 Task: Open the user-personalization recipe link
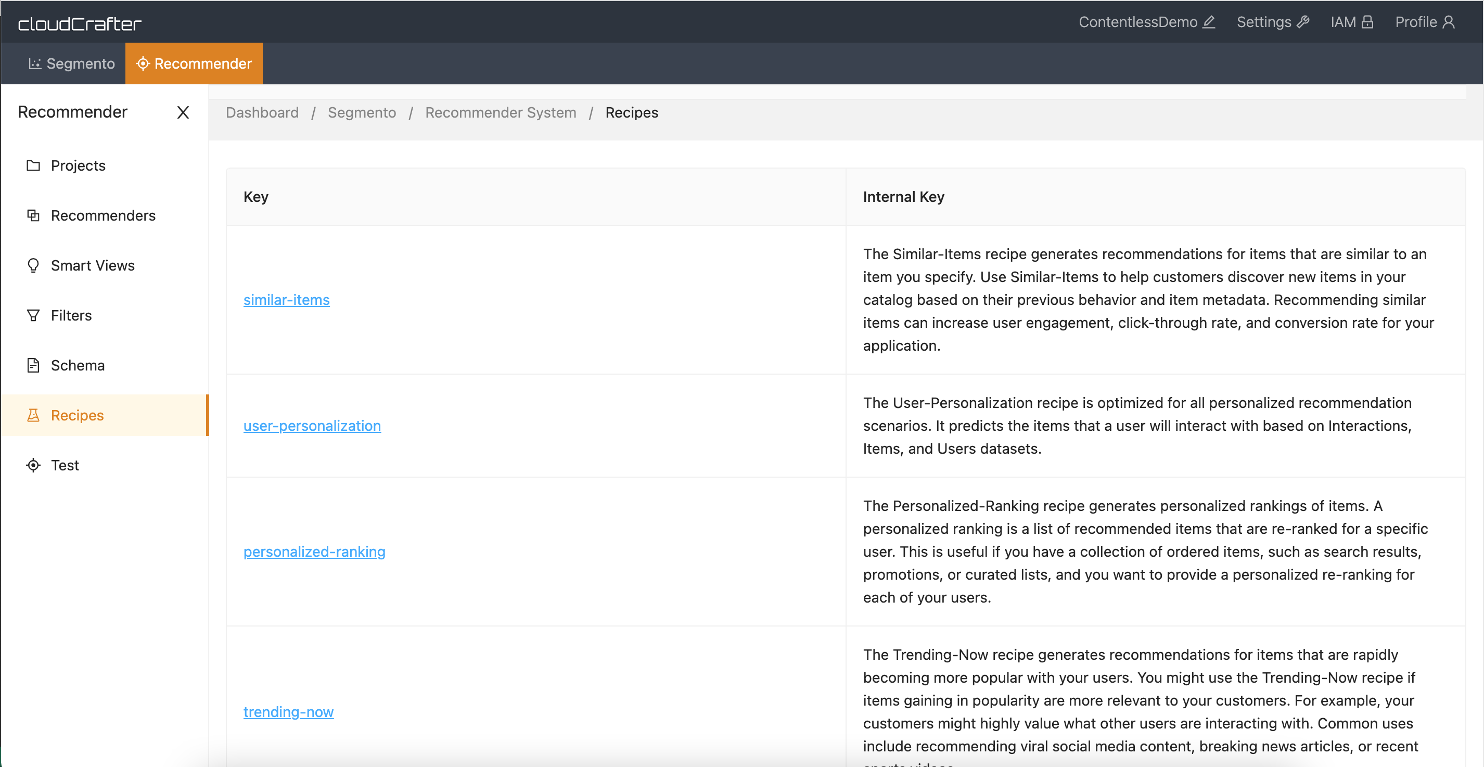coord(312,426)
